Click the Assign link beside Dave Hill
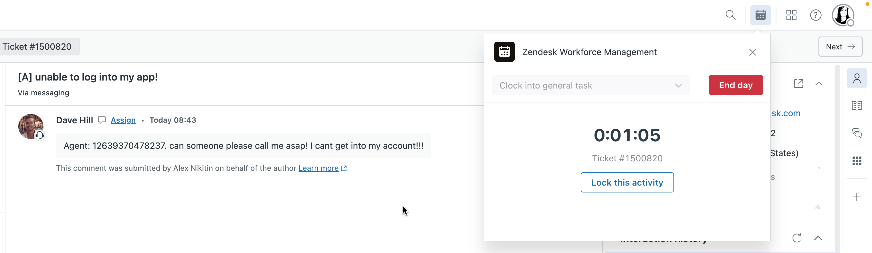 123,120
